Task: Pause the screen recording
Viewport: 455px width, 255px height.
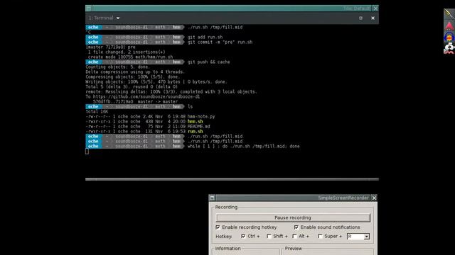Action: 293,217
